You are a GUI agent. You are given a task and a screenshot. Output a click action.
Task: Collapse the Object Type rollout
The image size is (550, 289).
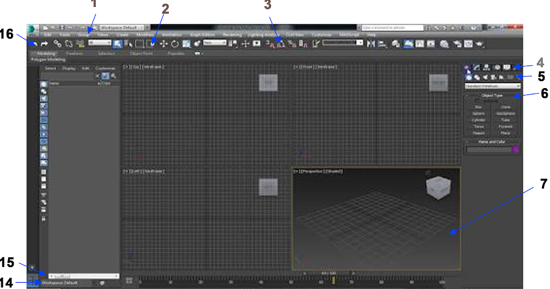coord(493,95)
